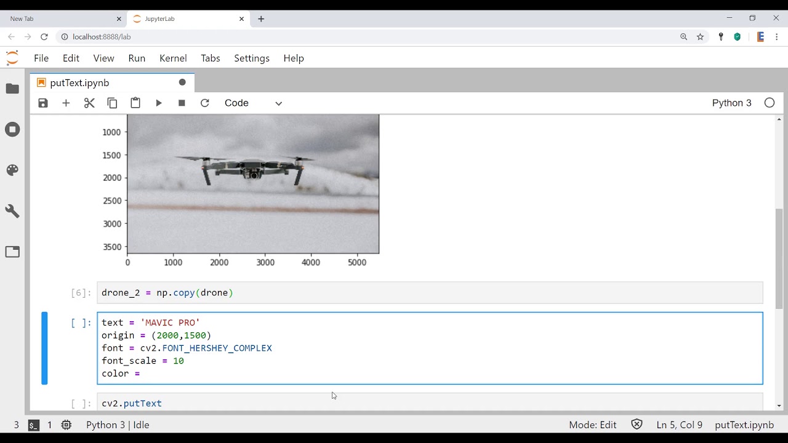This screenshot has width=788, height=443.
Task: Click kernel gear icon in status bar
Action: [66, 425]
